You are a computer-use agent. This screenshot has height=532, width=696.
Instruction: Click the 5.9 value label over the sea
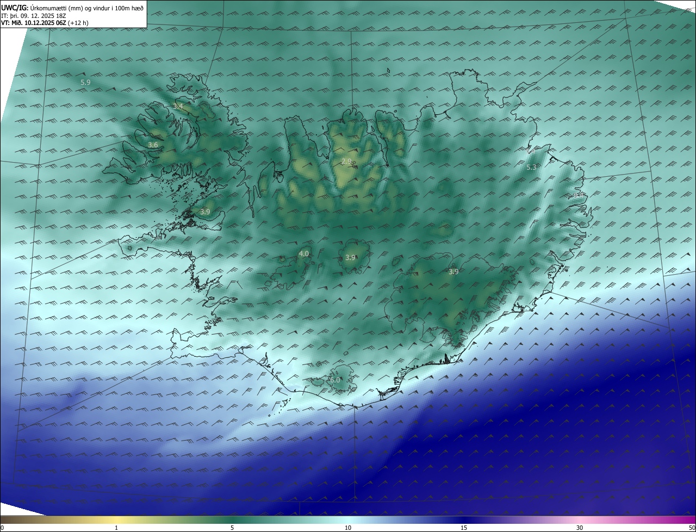pos(85,82)
